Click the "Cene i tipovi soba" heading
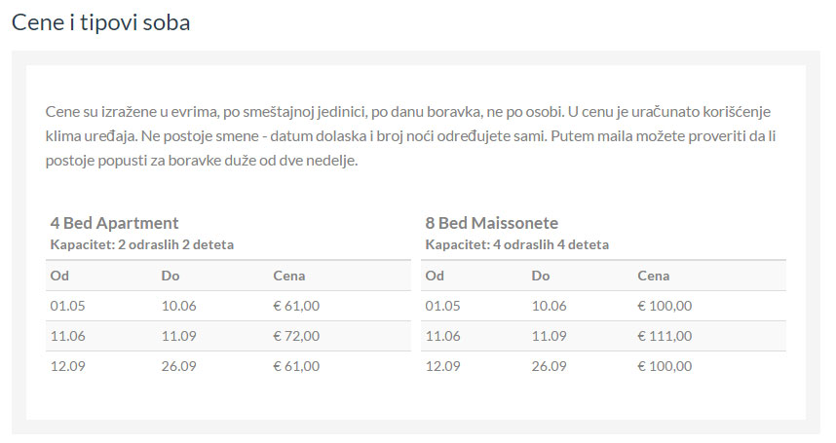836x443 pixels. point(100,22)
